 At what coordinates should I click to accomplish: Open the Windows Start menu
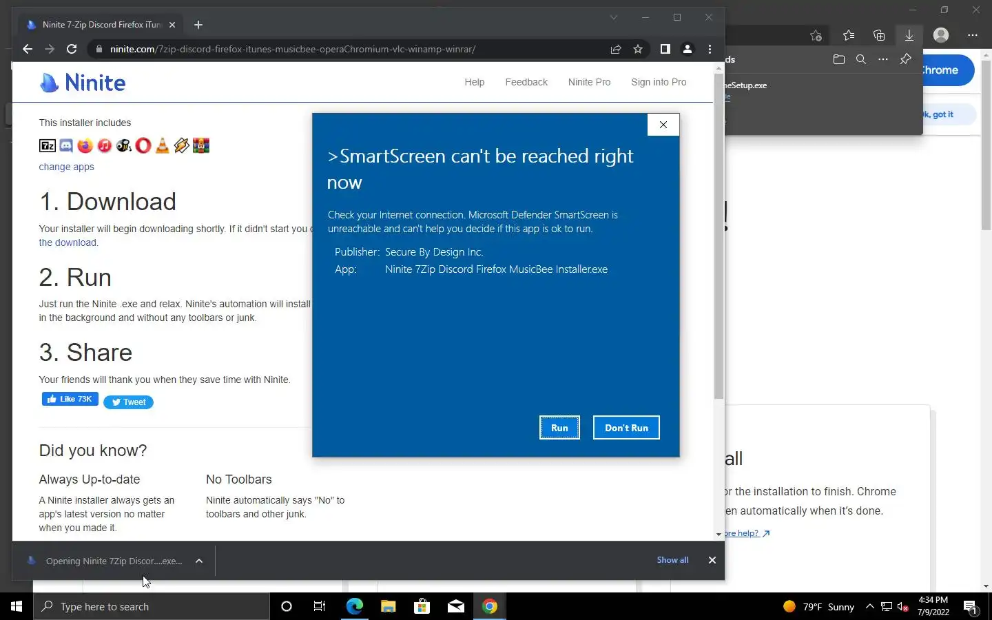point(17,606)
